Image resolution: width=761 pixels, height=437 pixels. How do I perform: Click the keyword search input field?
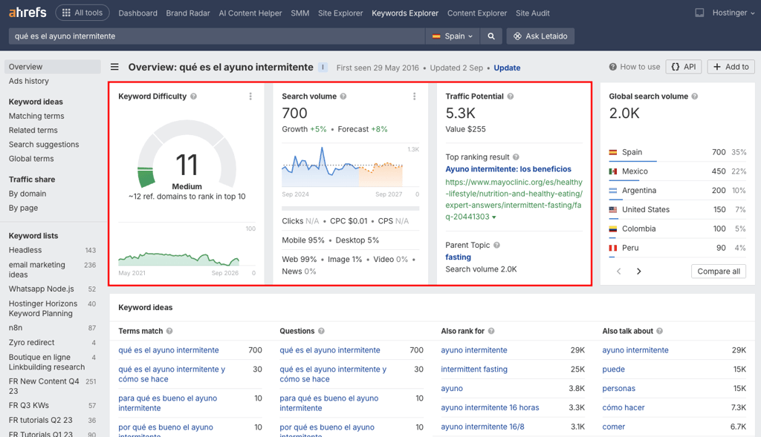pos(216,36)
